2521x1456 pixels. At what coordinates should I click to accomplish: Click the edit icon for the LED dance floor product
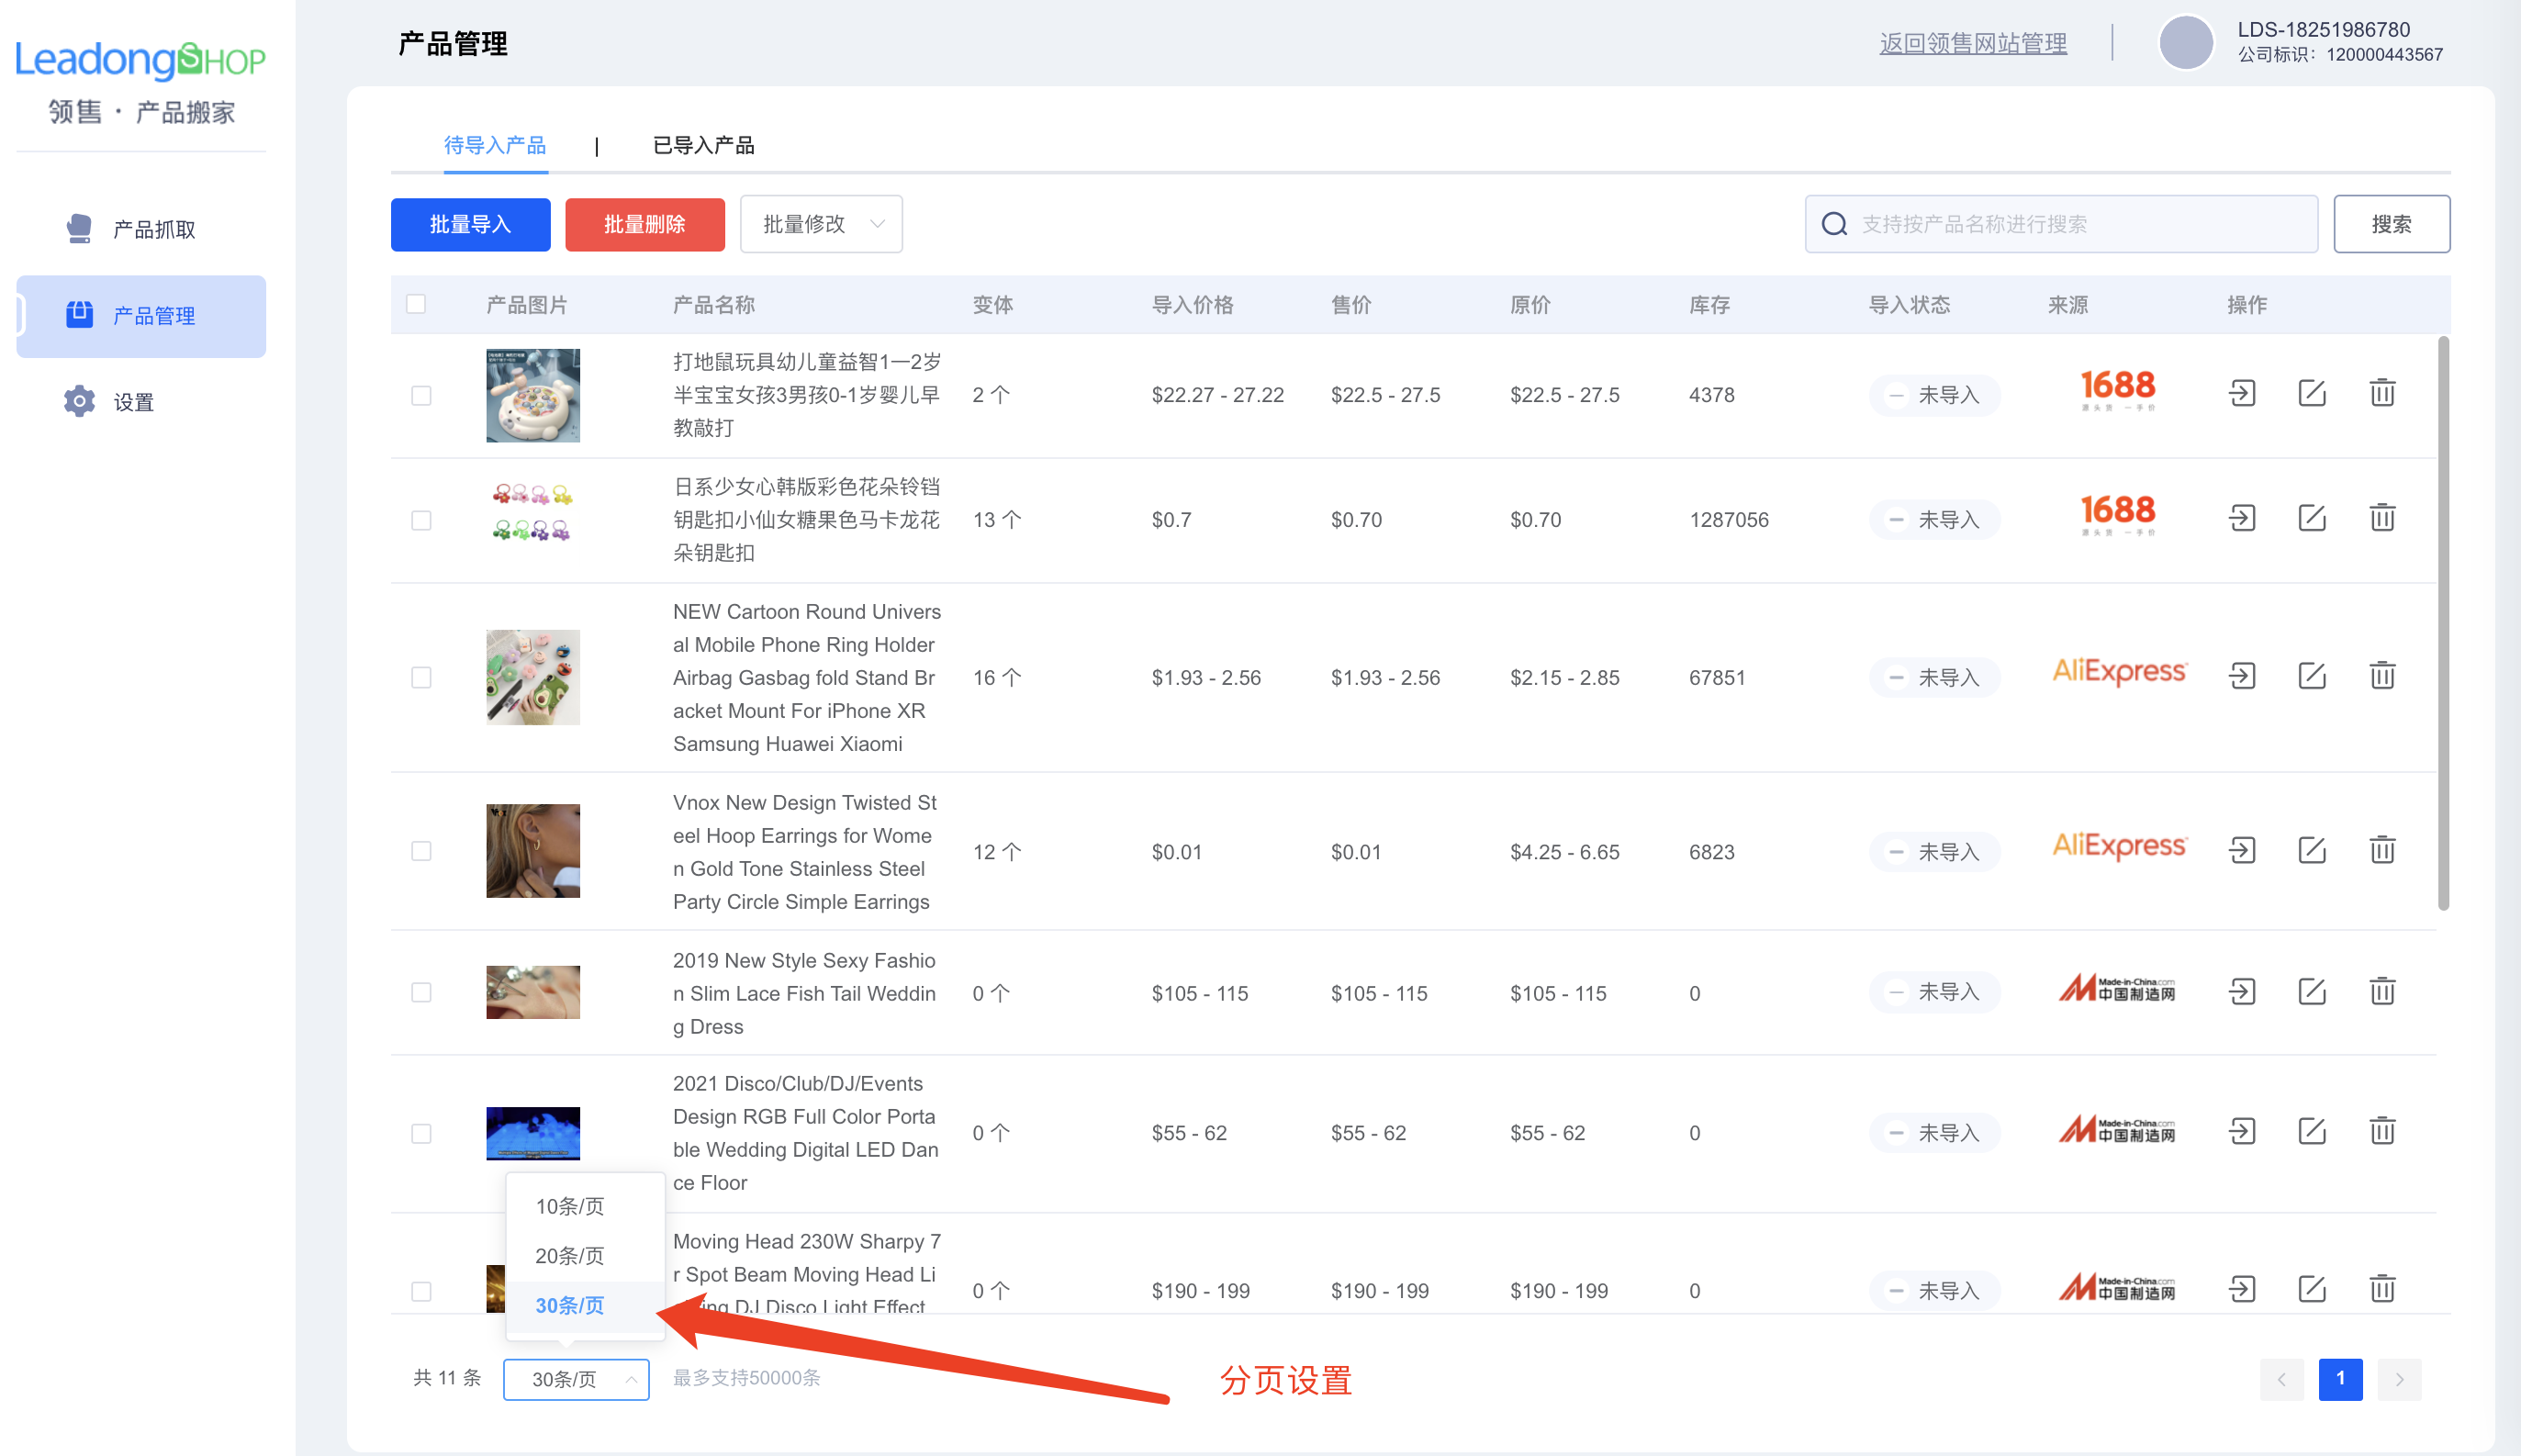[2312, 1131]
